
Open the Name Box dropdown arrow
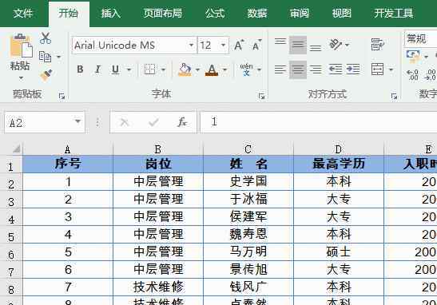77,121
